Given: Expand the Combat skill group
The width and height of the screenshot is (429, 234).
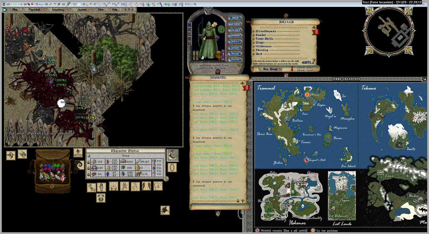Looking at the screenshot, I should point(254,35).
